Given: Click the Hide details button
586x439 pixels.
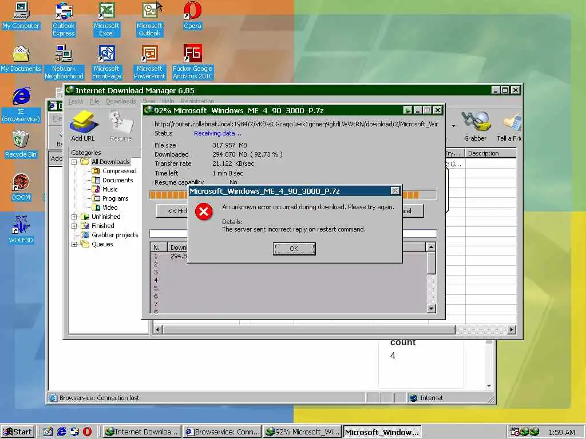Looking at the screenshot, I should (172, 211).
